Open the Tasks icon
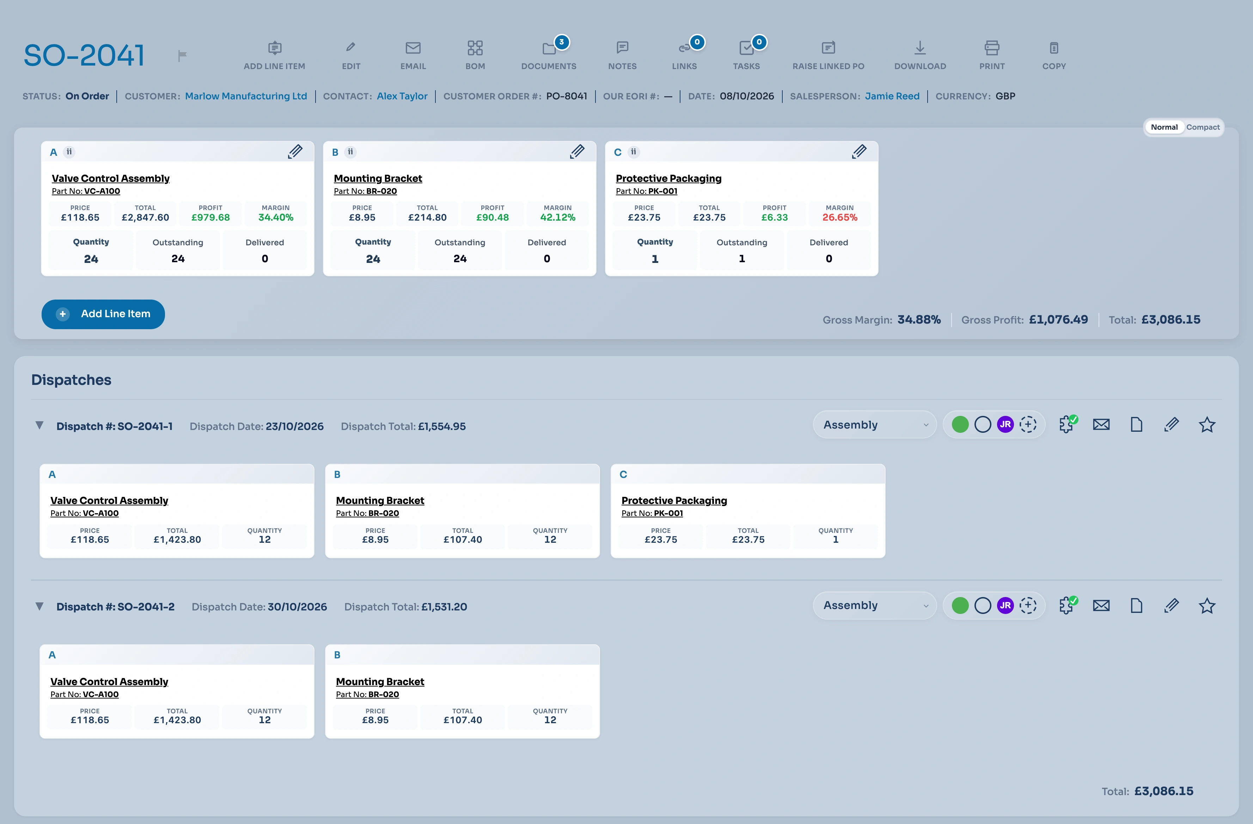 pyautogui.click(x=746, y=48)
